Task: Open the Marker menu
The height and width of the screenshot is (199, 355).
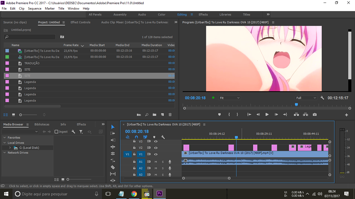Action: tap(50, 8)
